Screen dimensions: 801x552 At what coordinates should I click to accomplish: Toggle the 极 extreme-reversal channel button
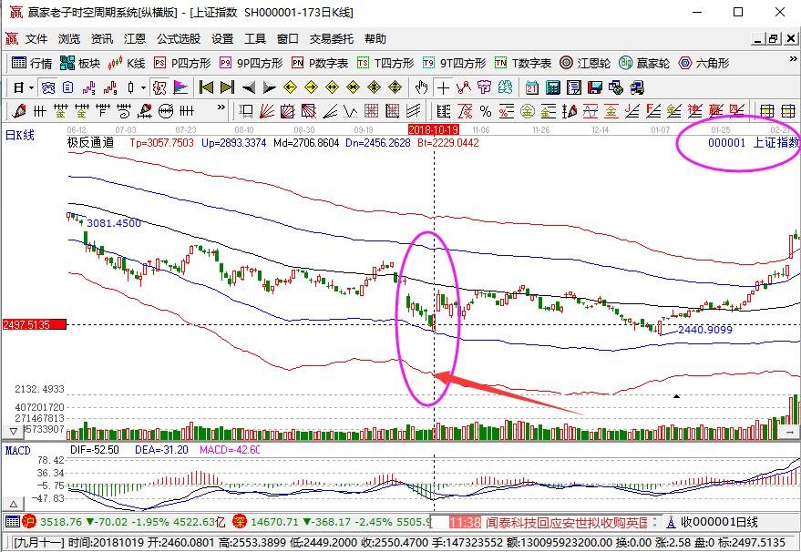(159, 87)
